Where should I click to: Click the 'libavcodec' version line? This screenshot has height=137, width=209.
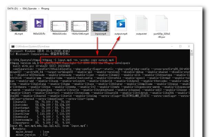pos(41,105)
